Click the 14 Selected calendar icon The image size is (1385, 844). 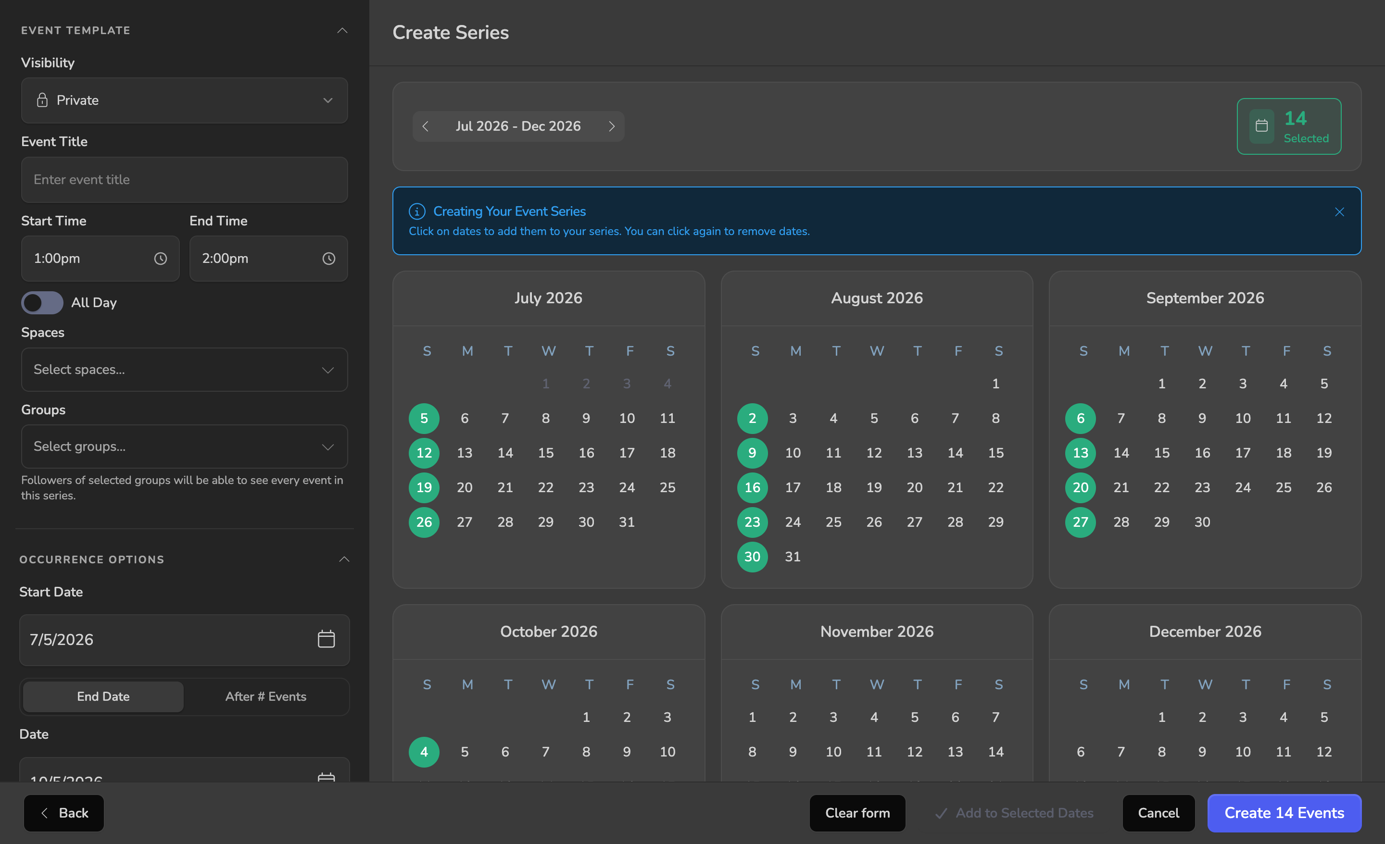[1262, 126]
